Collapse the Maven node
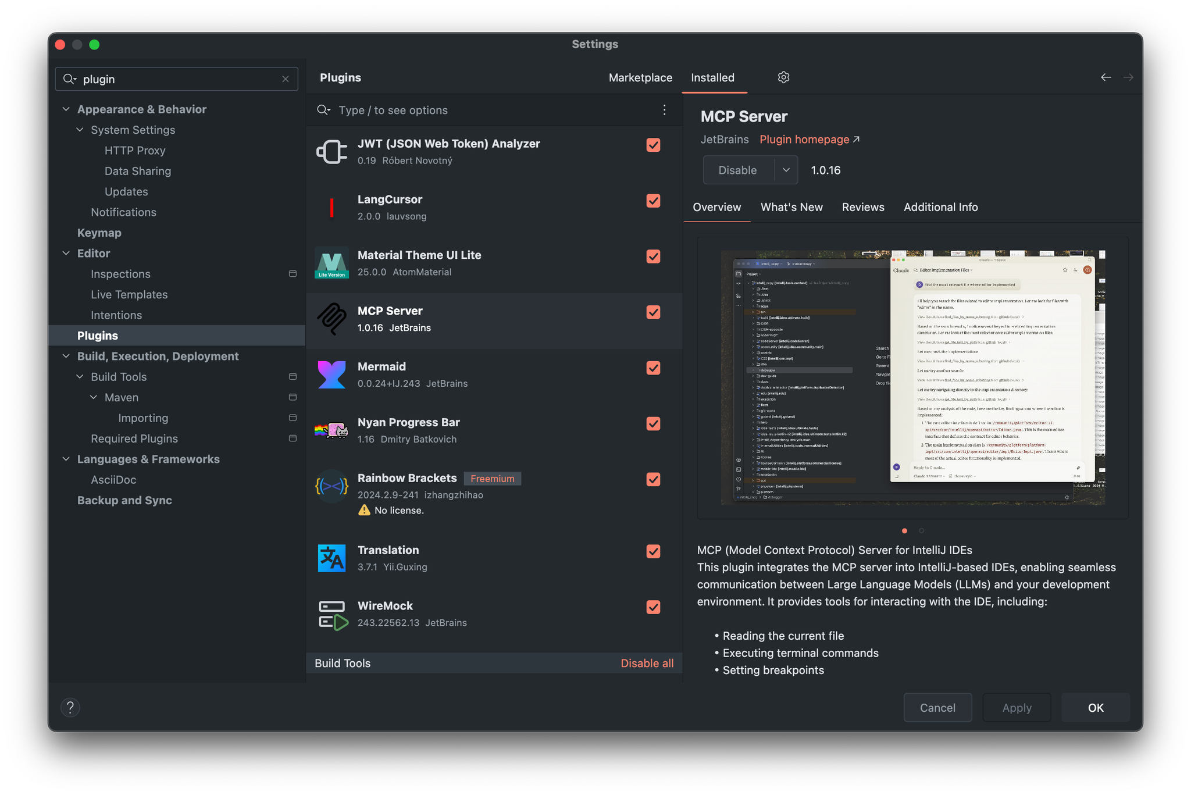Viewport: 1191px width, 795px height. tap(94, 397)
